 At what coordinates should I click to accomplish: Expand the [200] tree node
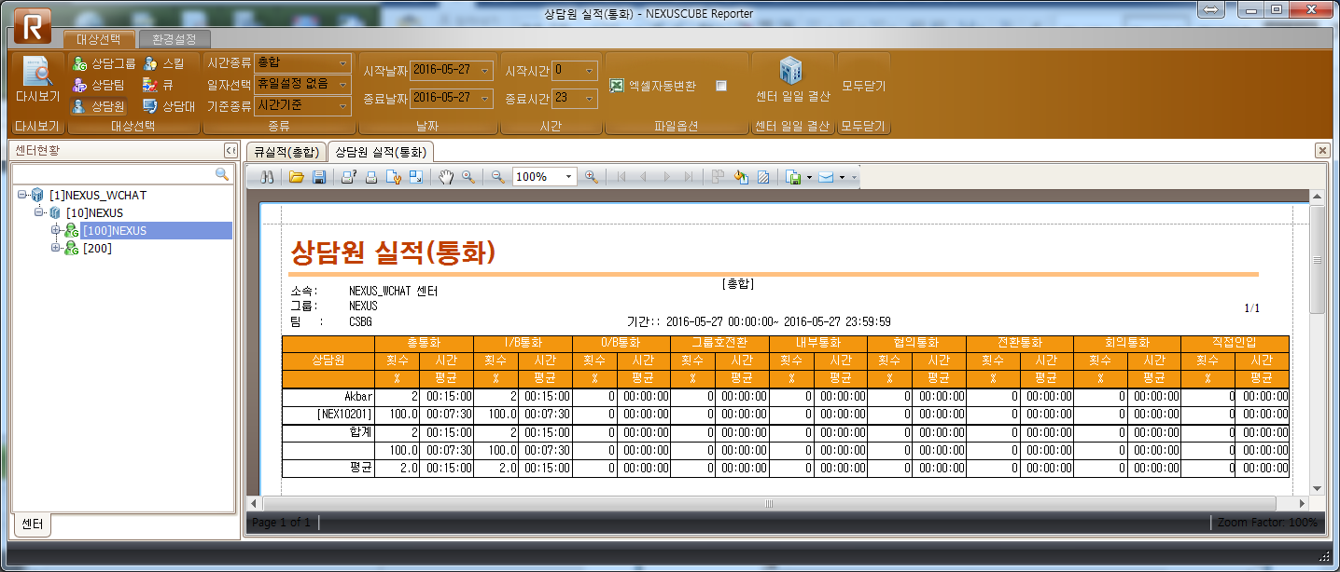click(55, 248)
